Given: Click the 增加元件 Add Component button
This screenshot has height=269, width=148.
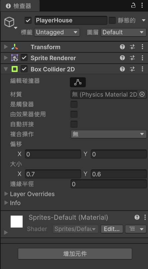Looking at the screenshot, I should [75, 254].
